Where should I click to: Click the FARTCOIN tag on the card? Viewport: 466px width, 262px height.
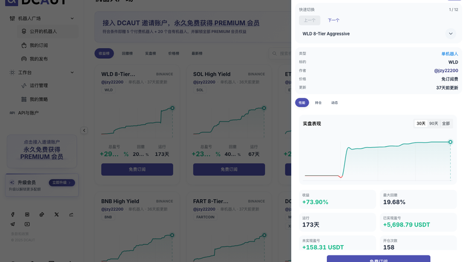click(206, 217)
